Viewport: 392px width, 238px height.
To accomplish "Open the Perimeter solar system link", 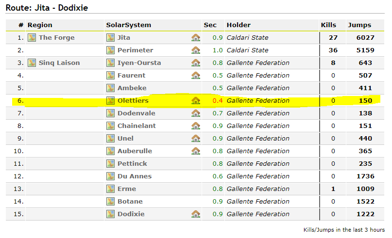I will point(135,50).
